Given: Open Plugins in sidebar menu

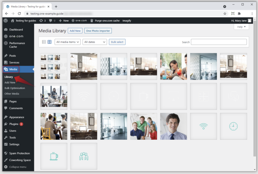Looking at the screenshot, I should tap(14, 124).
